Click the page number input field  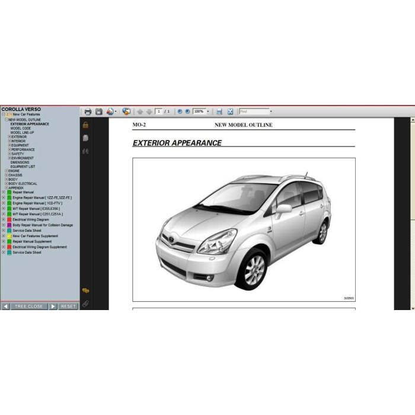[x=159, y=111]
